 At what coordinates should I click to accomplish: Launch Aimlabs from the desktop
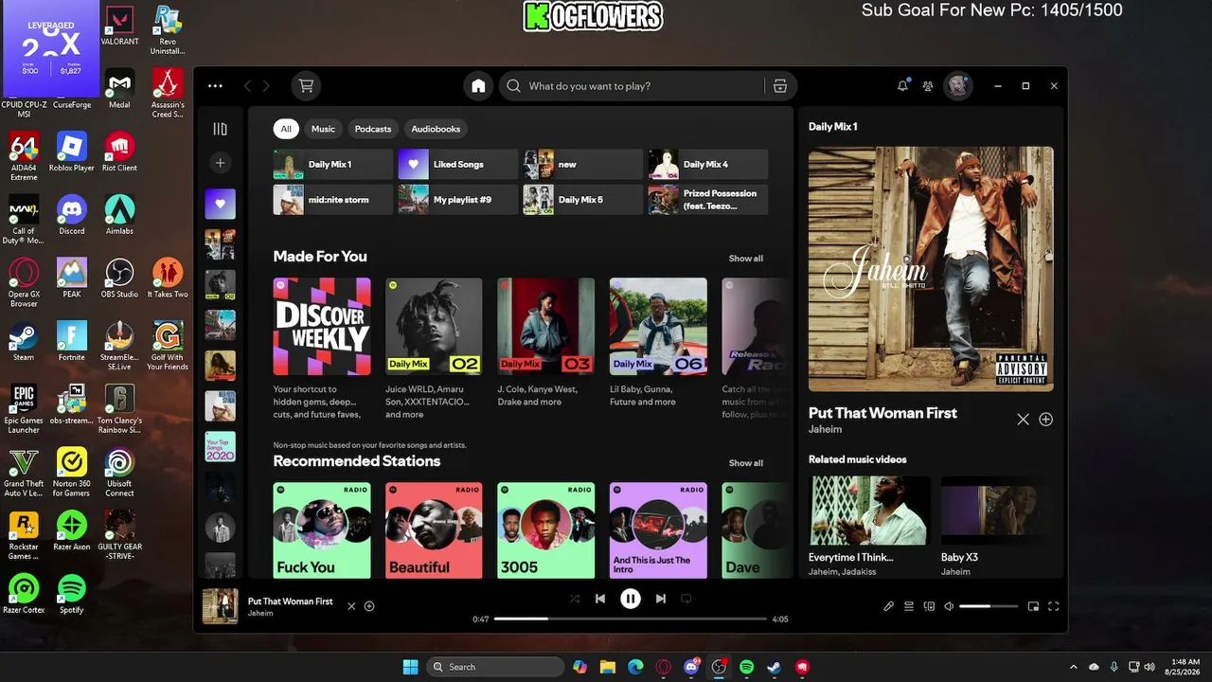[x=119, y=215]
